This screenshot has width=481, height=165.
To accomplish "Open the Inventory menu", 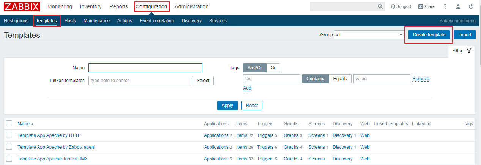I will point(91,6).
